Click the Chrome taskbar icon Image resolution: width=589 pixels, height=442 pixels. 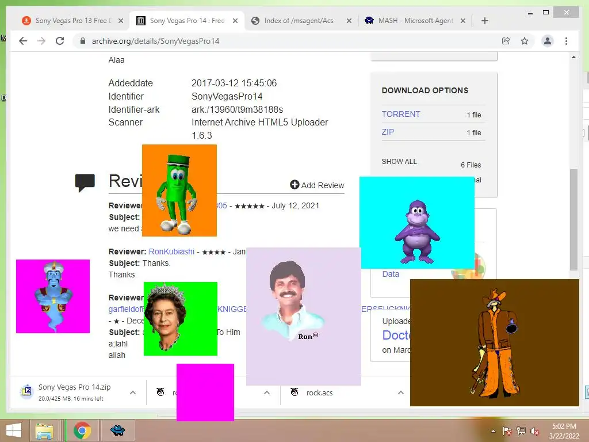(82, 430)
